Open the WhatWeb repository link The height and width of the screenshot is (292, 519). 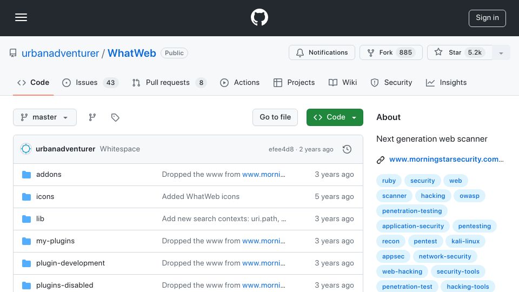click(132, 53)
